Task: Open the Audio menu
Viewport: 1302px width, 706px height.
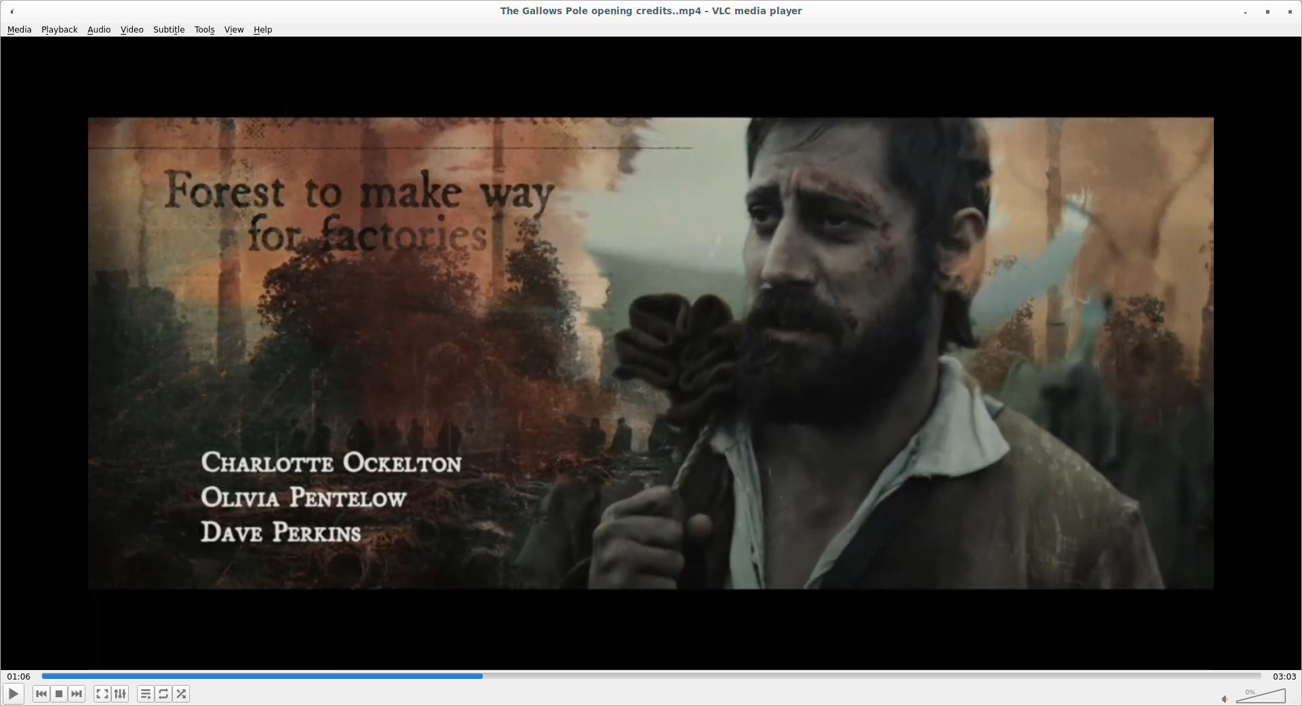Action: tap(99, 29)
